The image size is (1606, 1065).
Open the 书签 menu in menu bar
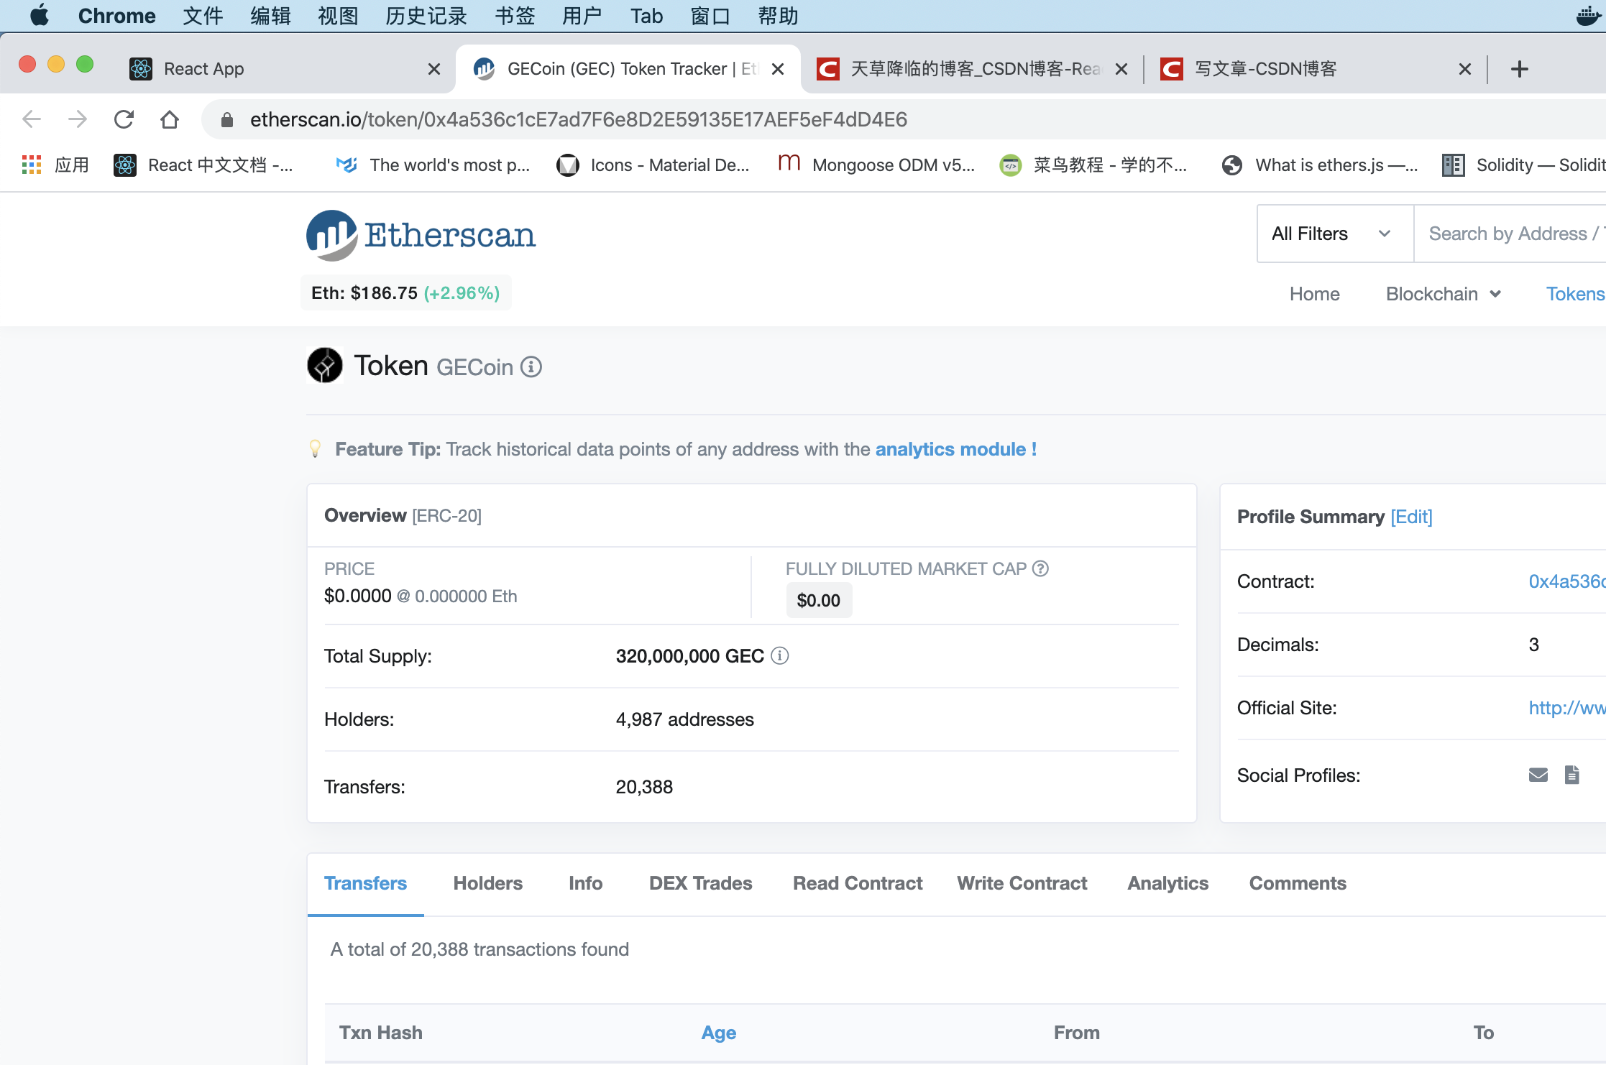tap(515, 16)
